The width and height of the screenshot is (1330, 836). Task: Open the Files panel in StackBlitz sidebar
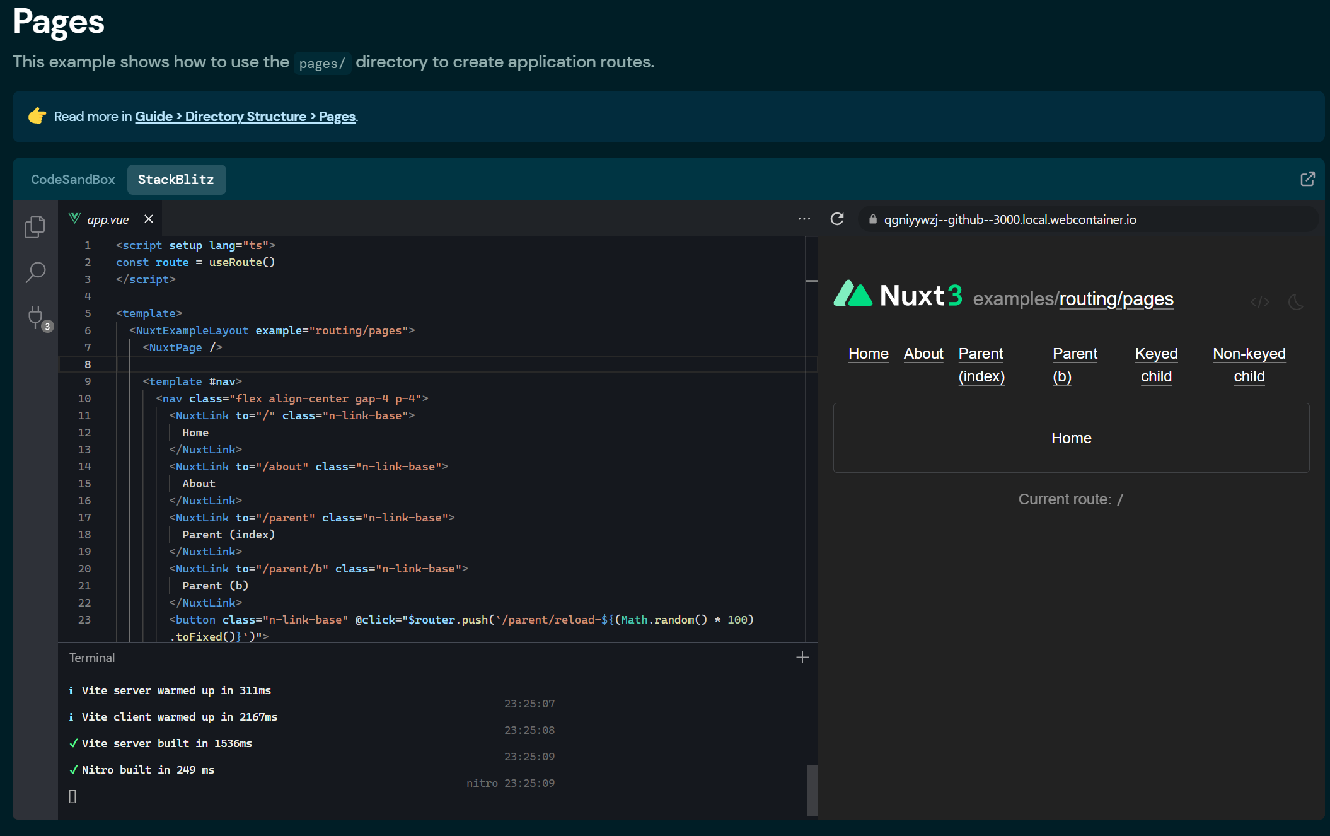click(x=35, y=226)
